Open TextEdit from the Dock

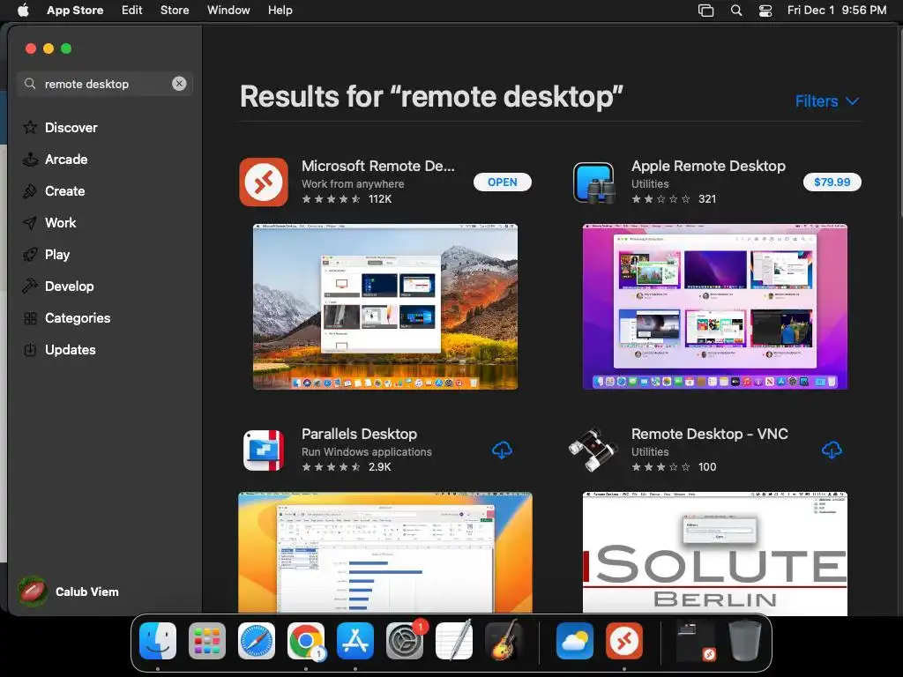[454, 641]
